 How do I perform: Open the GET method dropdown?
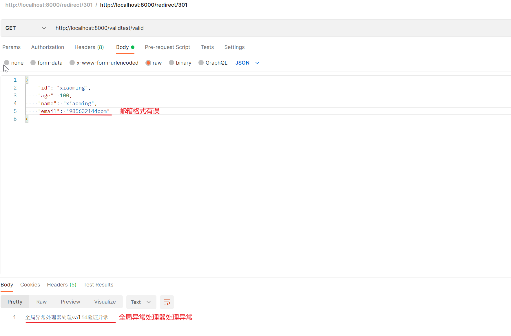(26, 28)
